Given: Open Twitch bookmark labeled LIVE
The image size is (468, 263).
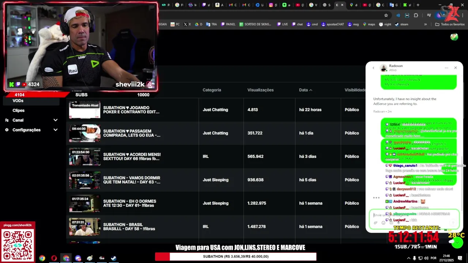Looking at the screenshot, I should point(282,24).
